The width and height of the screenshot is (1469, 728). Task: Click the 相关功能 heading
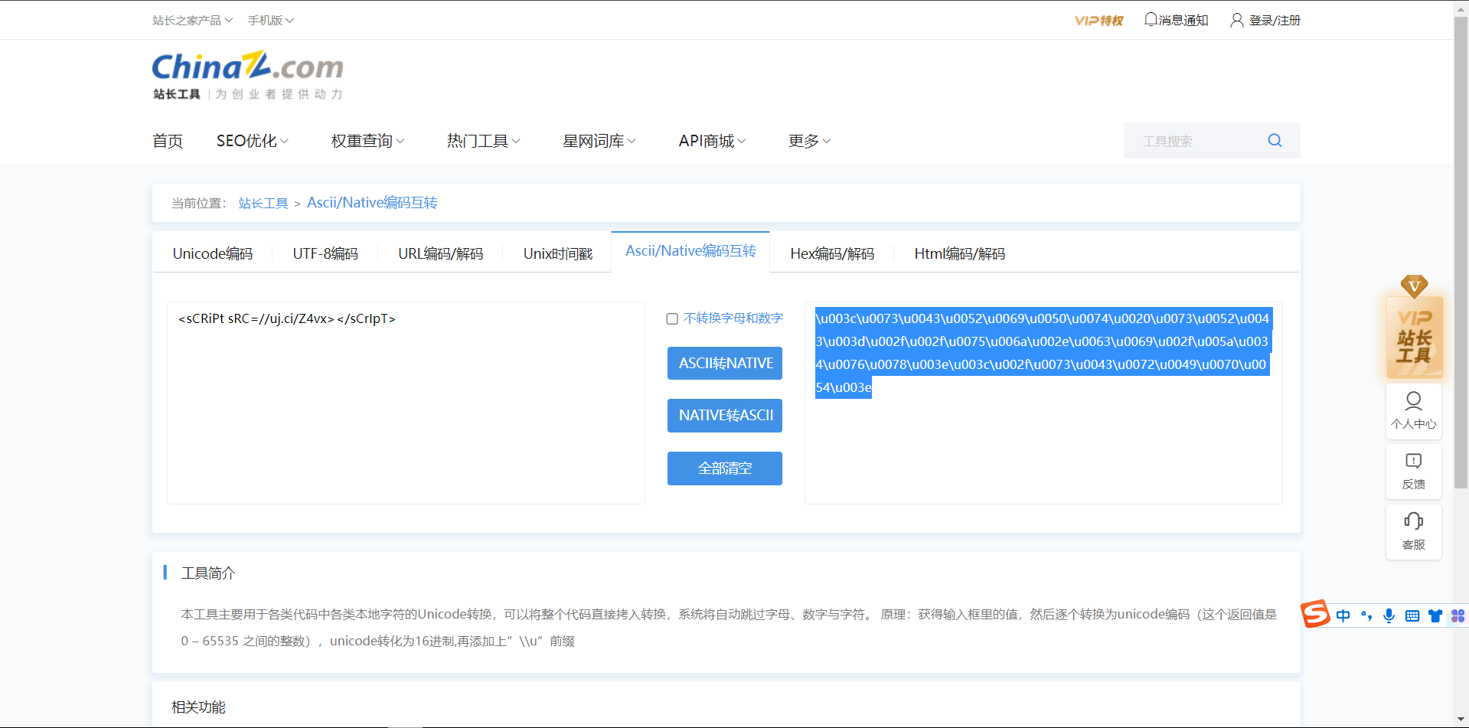(198, 707)
